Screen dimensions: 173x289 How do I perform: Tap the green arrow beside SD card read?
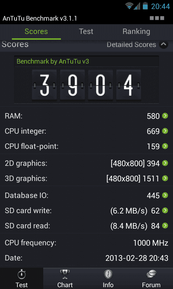click(x=165, y=225)
